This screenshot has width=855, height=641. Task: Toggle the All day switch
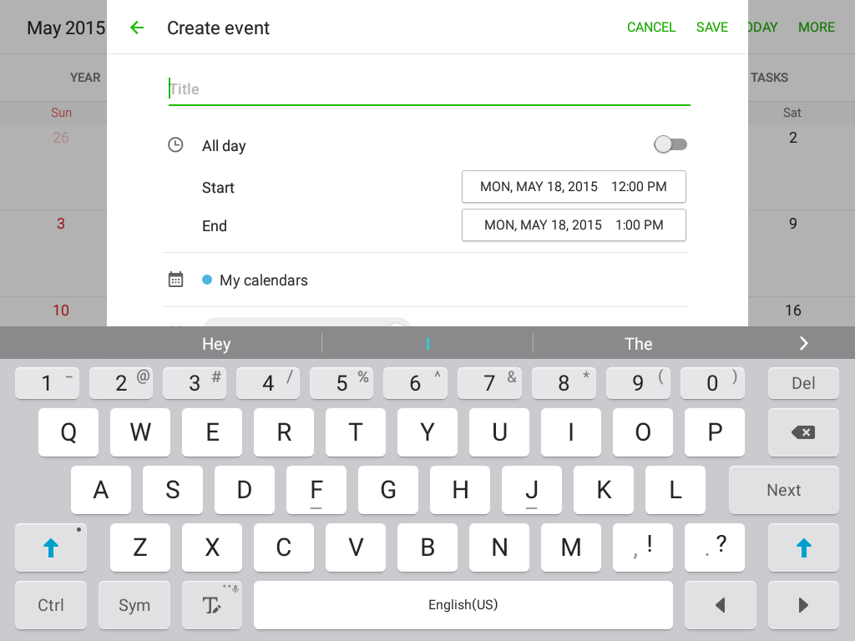670,144
